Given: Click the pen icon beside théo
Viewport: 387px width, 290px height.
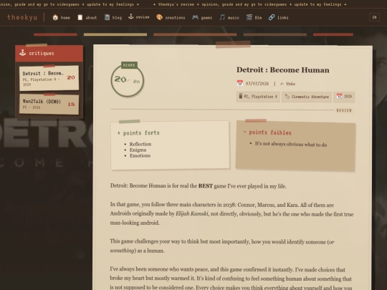Looking at the screenshot, I should pyautogui.click(x=282, y=84).
